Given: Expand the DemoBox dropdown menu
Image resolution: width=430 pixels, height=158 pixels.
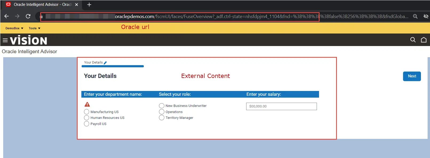Looking at the screenshot, I should (14, 28).
